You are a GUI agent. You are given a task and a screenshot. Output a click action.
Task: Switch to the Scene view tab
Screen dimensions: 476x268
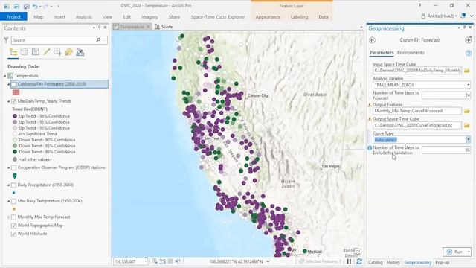[164, 27]
